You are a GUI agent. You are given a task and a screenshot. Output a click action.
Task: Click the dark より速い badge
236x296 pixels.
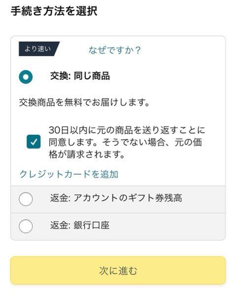(39, 49)
